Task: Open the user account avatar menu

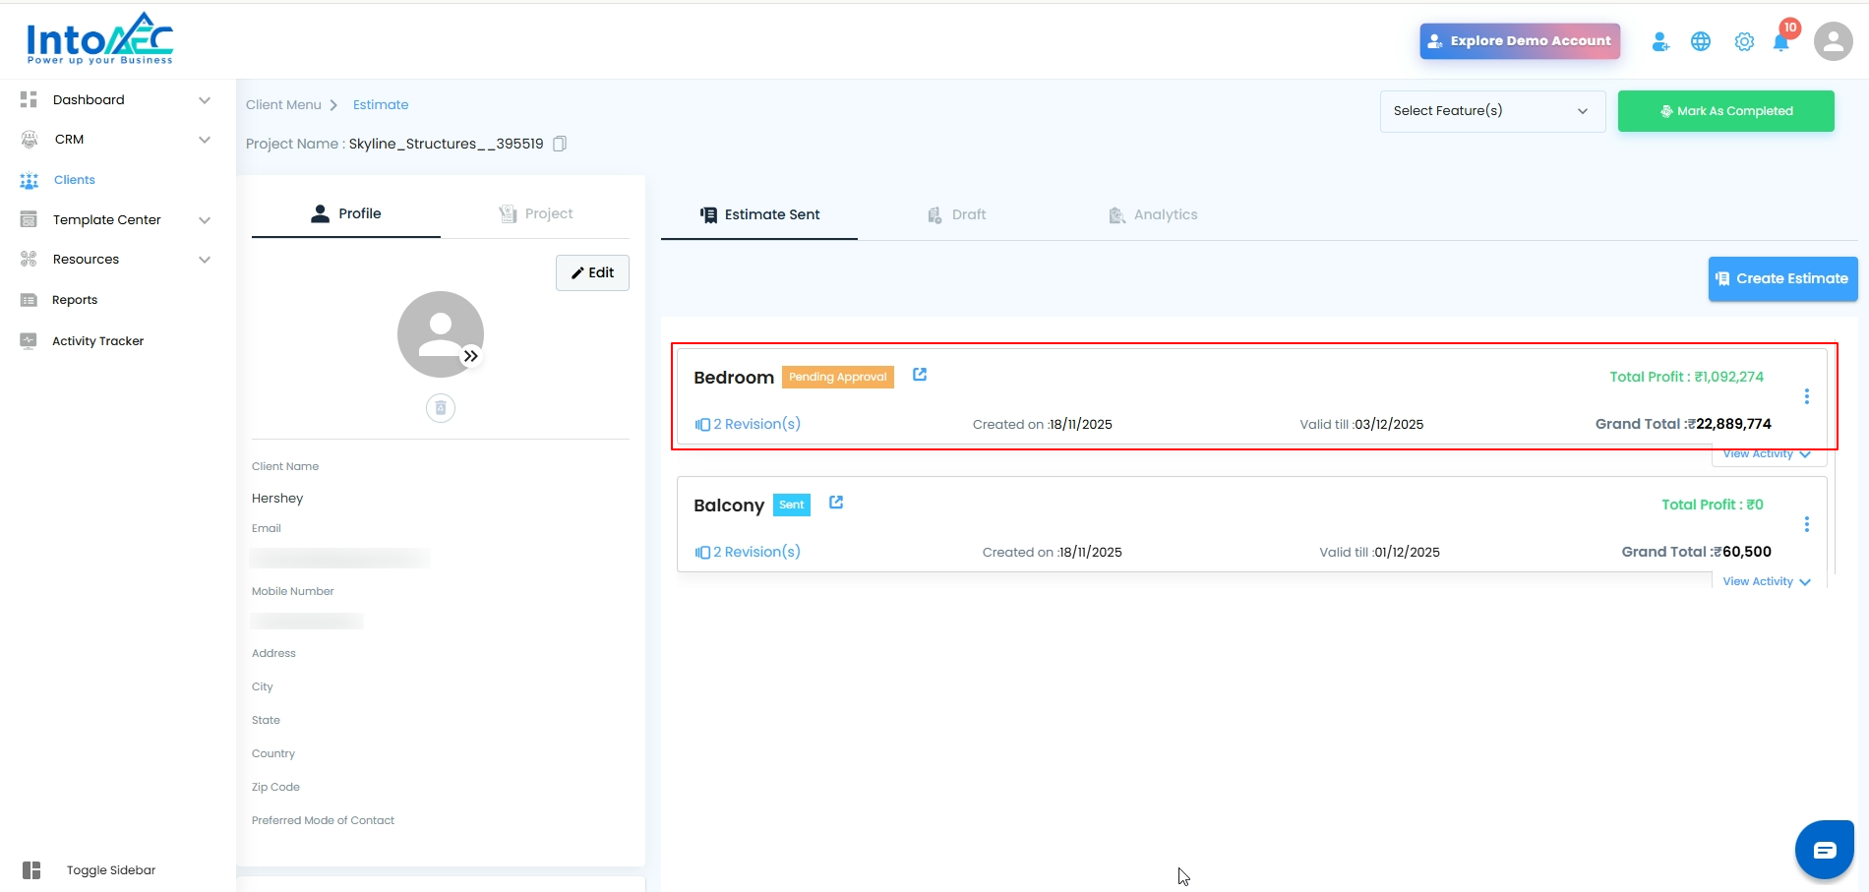Action: pyautogui.click(x=1834, y=41)
